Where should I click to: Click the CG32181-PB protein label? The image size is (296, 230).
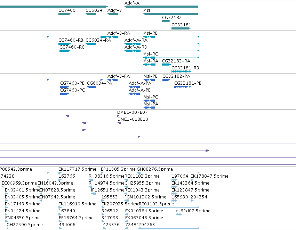(x=188, y=83)
